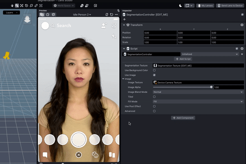Open the Transform gear settings
This screenshot has width=246, height=164.
coord(242,25)
